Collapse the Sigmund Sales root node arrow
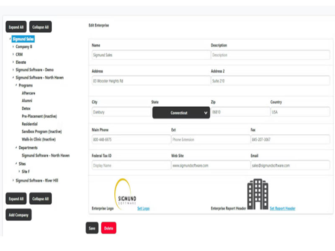Screen dimensions: 335x251 pos(10,39)
